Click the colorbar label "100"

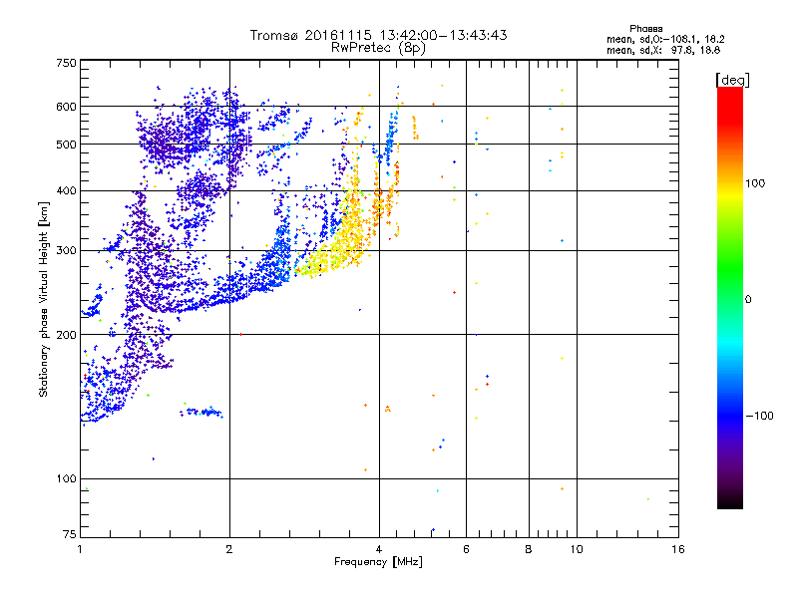pos(755,183)
